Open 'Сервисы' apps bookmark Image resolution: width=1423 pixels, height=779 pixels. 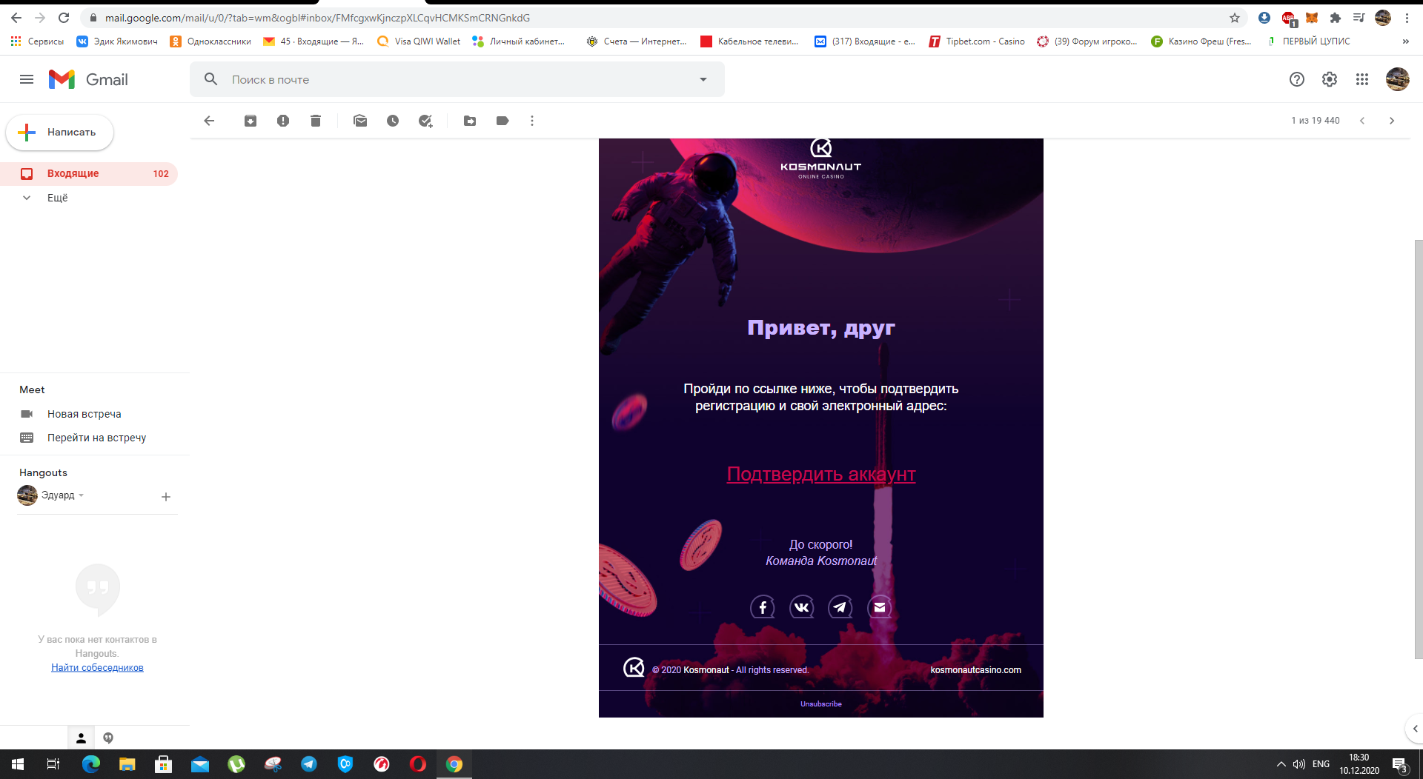click(37, 41)
